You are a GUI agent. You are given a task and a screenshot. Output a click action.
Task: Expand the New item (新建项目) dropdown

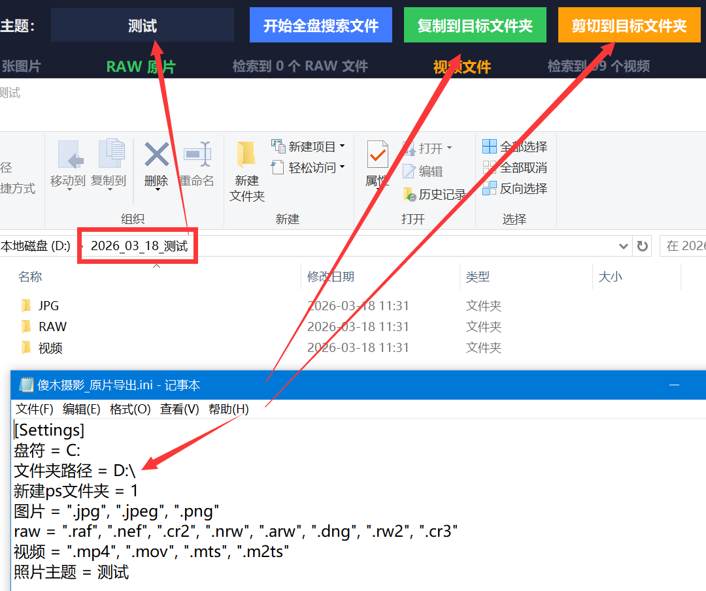(x=342, y=147)
